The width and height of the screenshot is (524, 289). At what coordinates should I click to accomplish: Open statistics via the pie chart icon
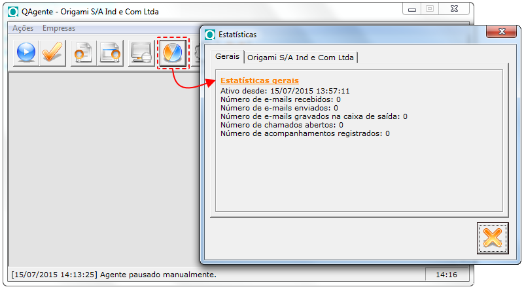pos(173,53)
